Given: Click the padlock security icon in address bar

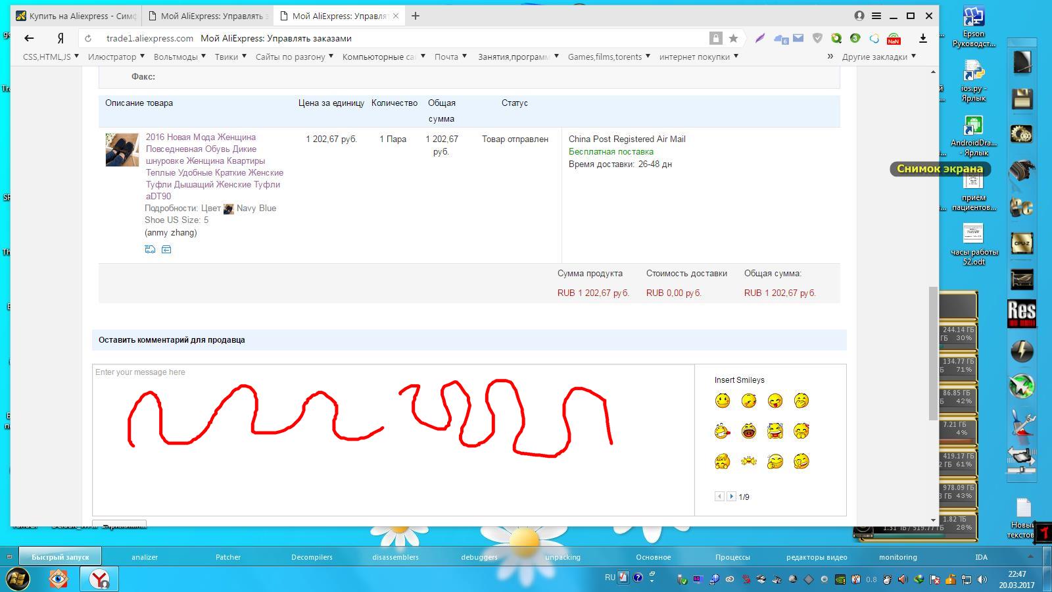Looking at the screenshot, I should [716, 38].
